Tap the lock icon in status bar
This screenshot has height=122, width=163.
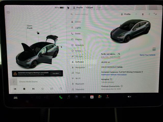[68, 8]
